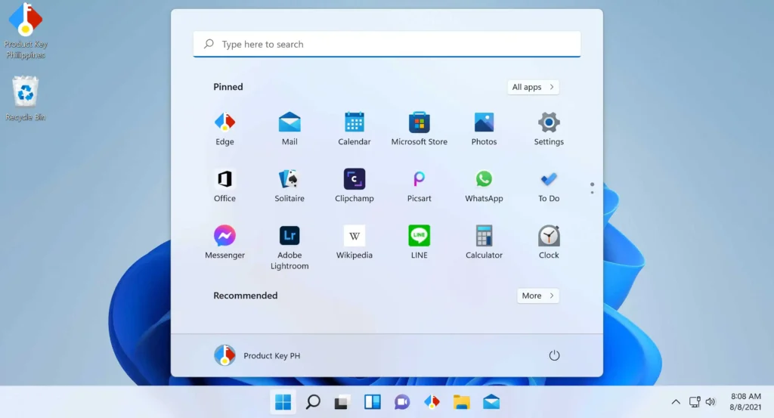The image size is (774, 418).
Task: Open Edge from the taskbar
Action: coord(432,402)
